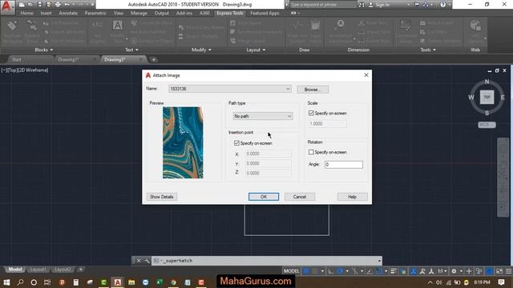Toggle the drawing grid display in status bar

pyautogui.click(x=306, y=271)
